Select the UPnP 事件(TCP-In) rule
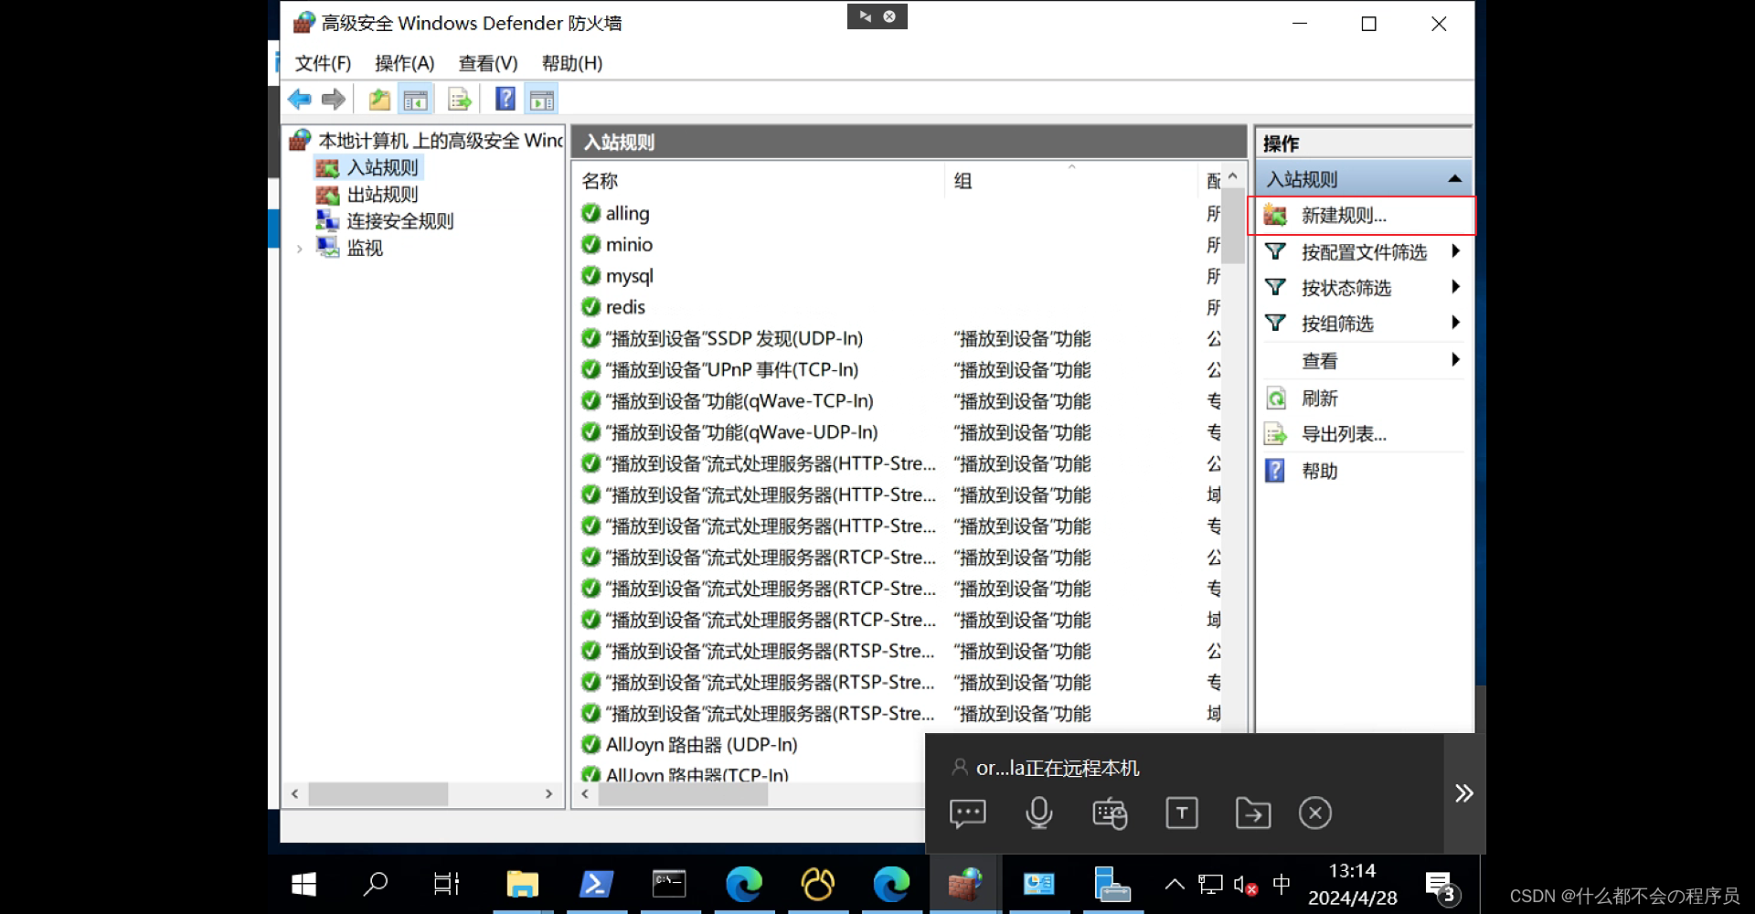This screenshot has width=1755, height=914. (731, 369)
